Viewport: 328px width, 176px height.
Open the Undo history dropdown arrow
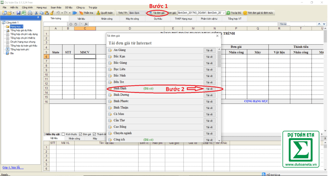coord(62,13)
